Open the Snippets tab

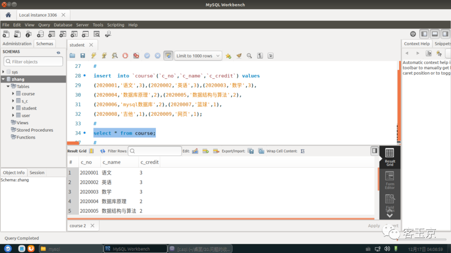pyautogui.click(x=442, y=44)
